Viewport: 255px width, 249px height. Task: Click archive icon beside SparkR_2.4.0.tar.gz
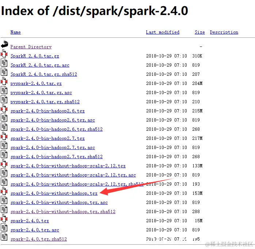coord(4,53)
